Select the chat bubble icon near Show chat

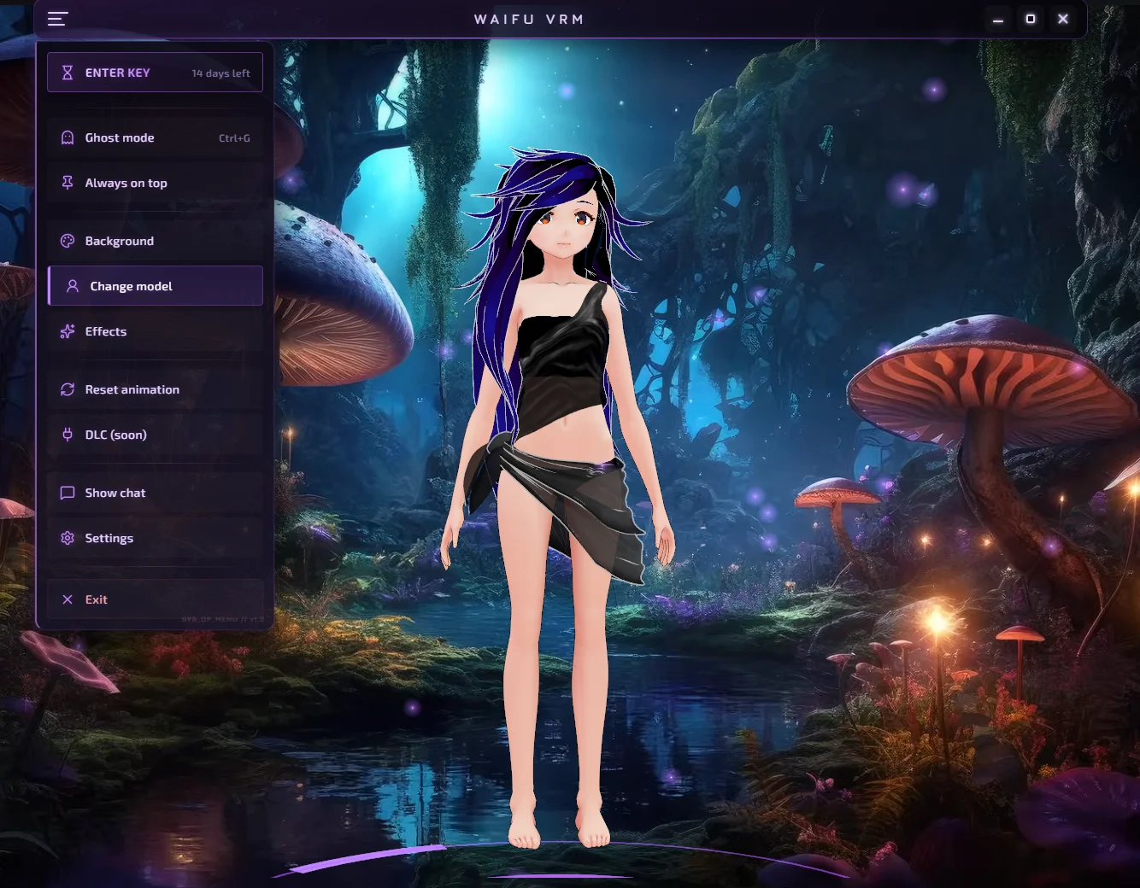[68, 493]
